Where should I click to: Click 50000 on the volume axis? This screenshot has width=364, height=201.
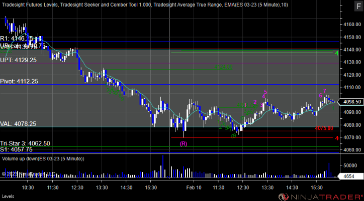pyautogui.click(x=350, y=165)
